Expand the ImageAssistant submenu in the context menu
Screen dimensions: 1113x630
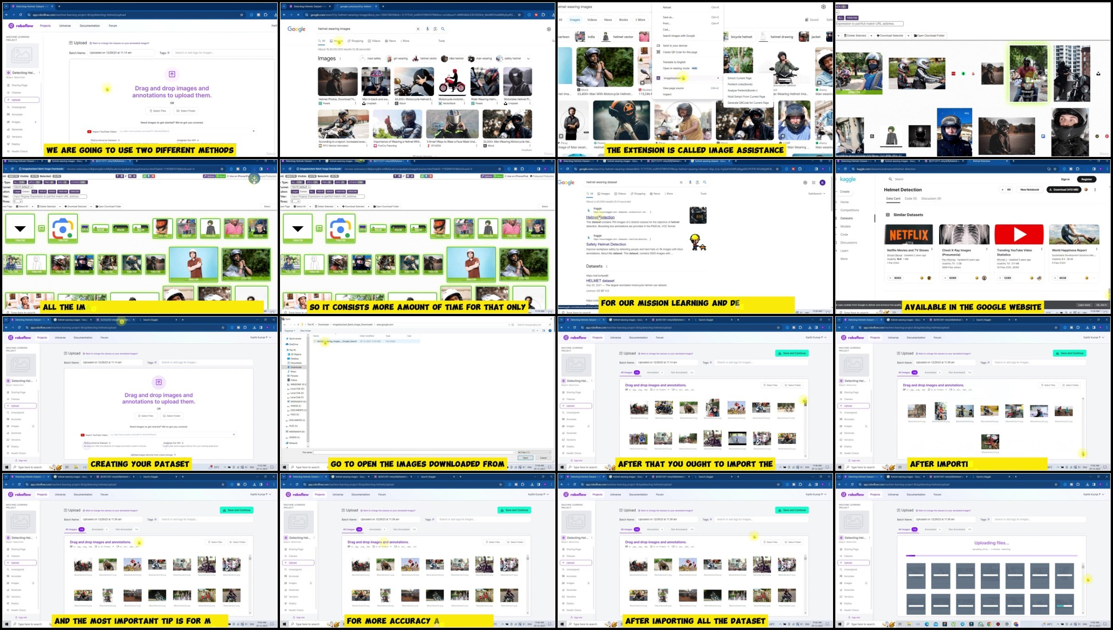[x=688, y=78]
